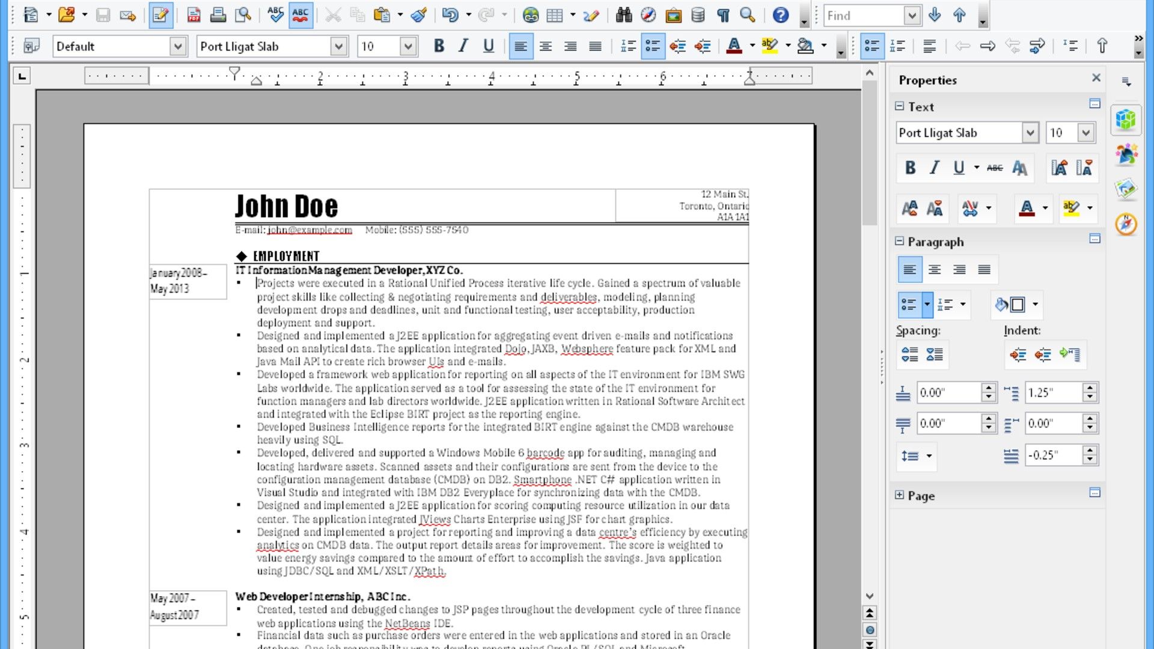Open Data Sources database icon
Viewport: 1154px width, 649px height.
pos(698,15)
